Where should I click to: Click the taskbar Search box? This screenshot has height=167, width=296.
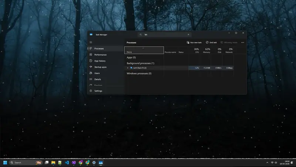click(x=26, y=163)
